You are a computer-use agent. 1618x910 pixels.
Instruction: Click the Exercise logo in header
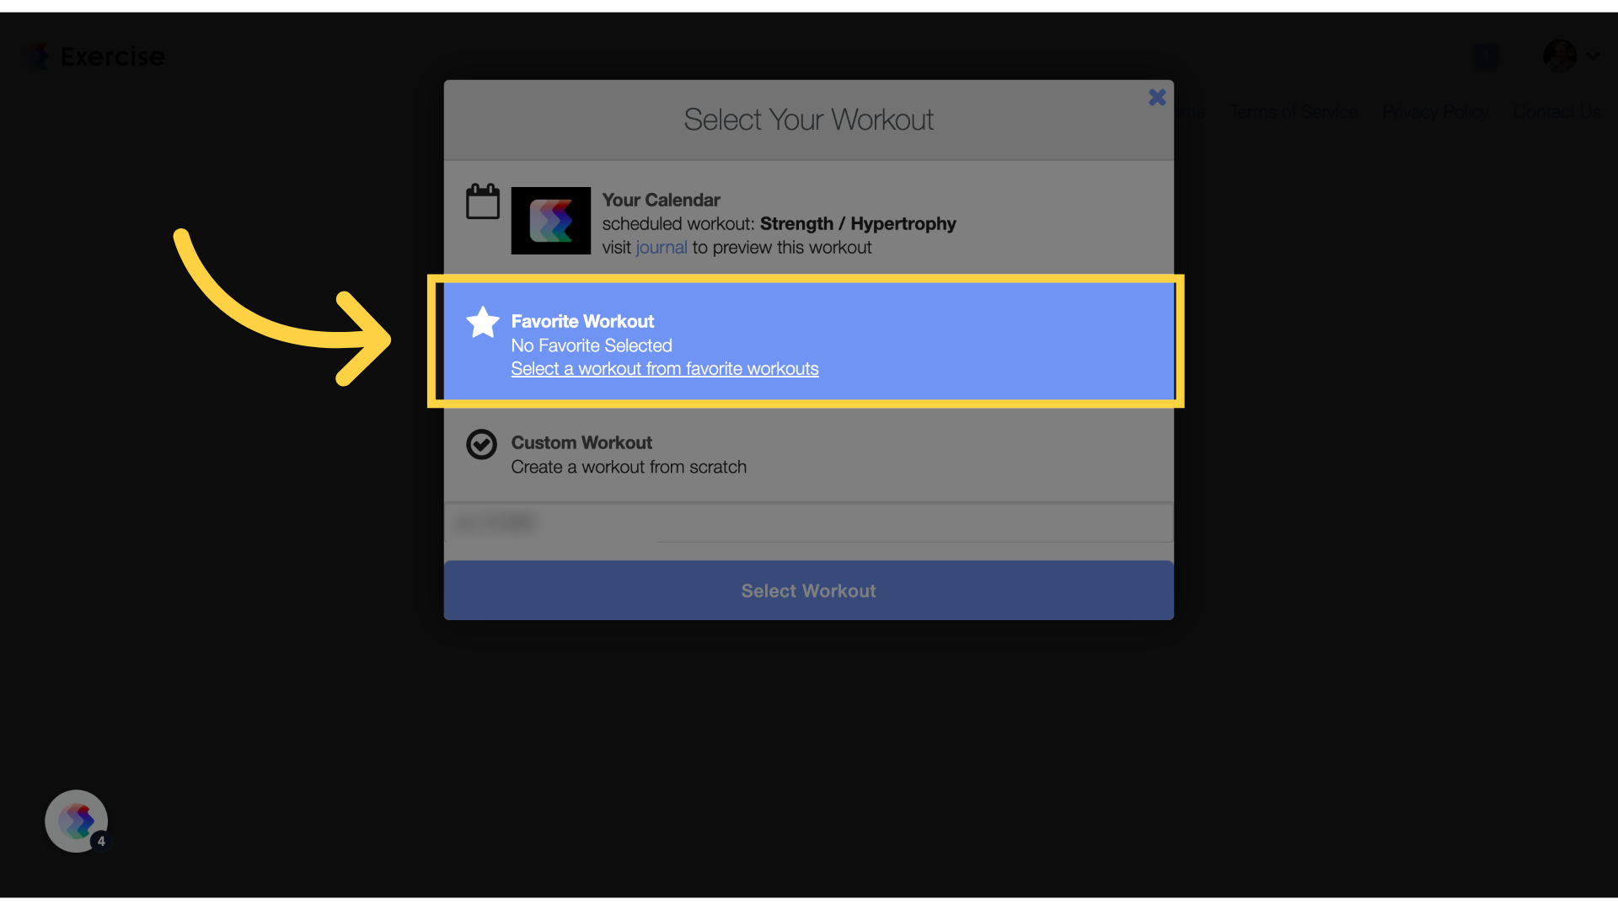pos(94,56)
